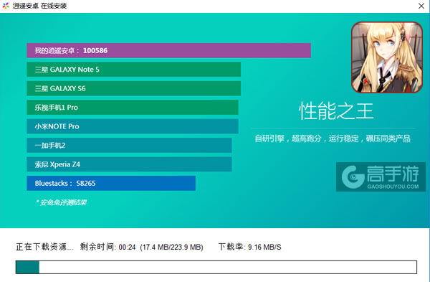The image size is (430, 282).
Task: Select the 小米NOTE Pro bar
Action: 133,126
